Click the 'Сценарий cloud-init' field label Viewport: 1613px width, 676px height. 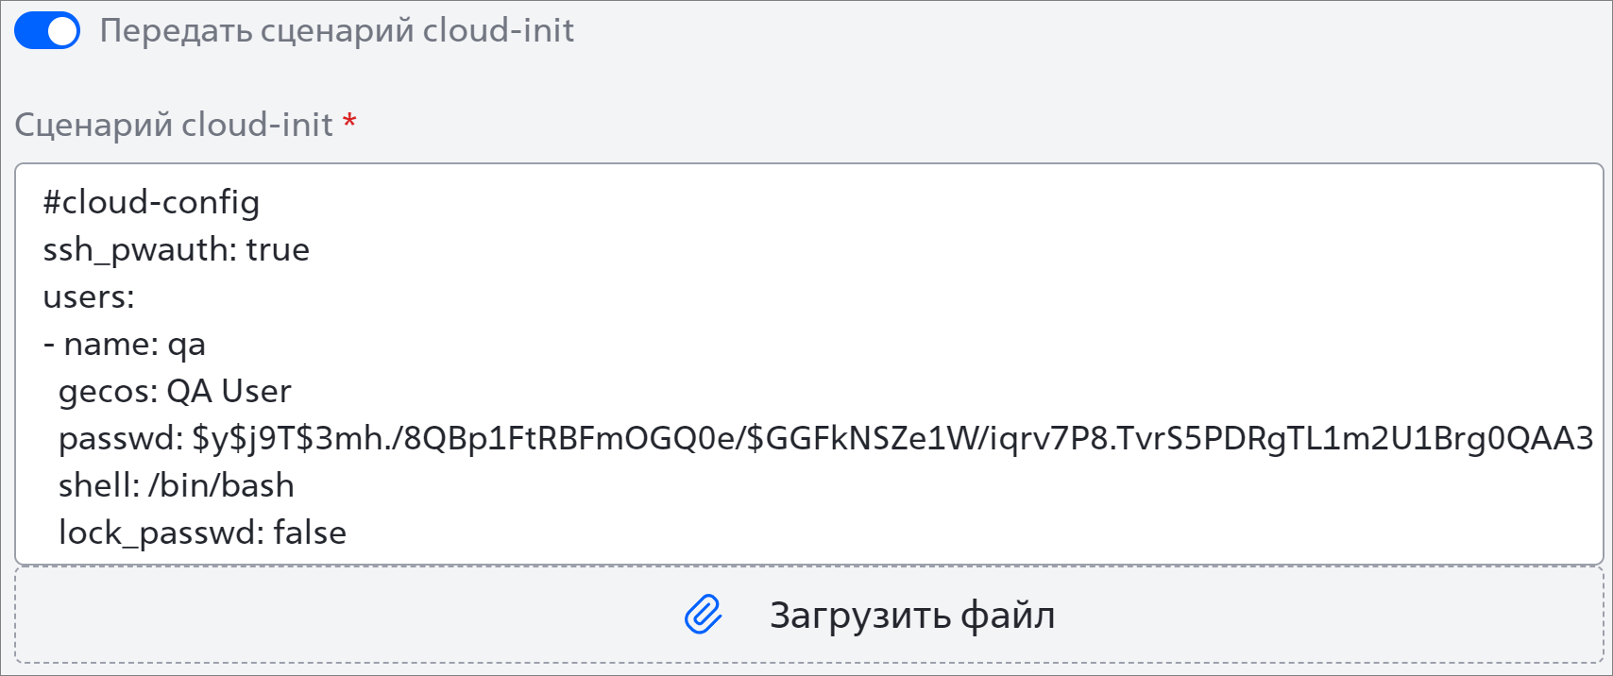click(174, 125)
